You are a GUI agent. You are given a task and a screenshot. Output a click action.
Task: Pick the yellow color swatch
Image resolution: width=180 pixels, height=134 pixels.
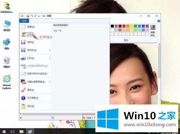pos(132,26)
